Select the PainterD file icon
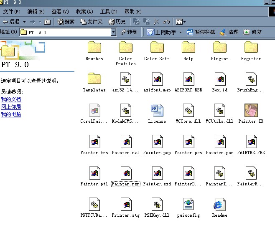 point(189,173)
